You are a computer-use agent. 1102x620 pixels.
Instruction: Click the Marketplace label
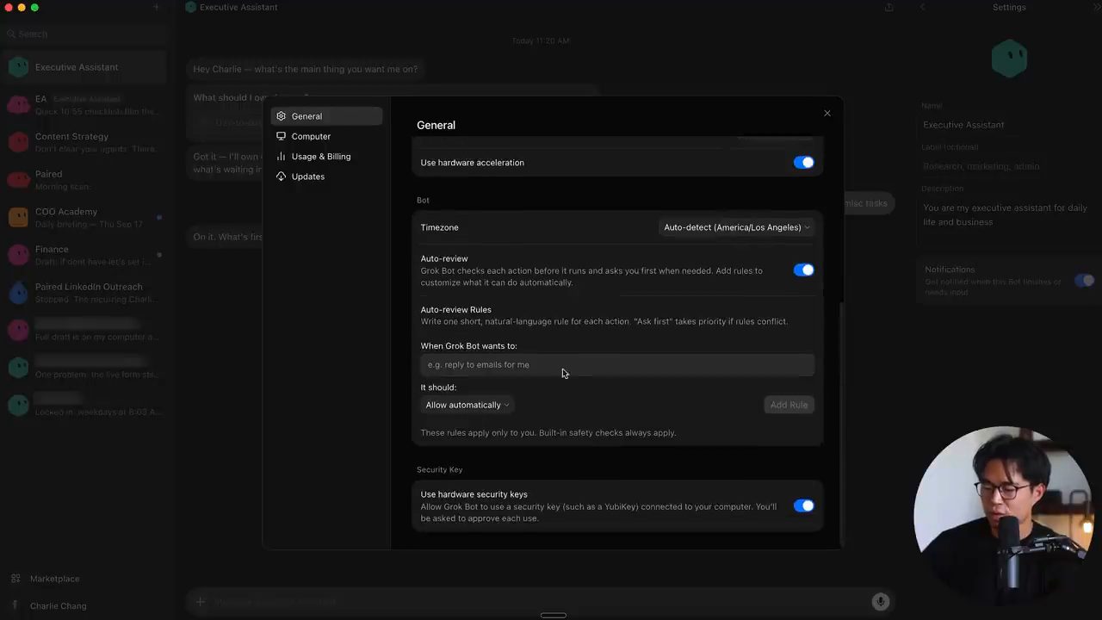point(54,579)
